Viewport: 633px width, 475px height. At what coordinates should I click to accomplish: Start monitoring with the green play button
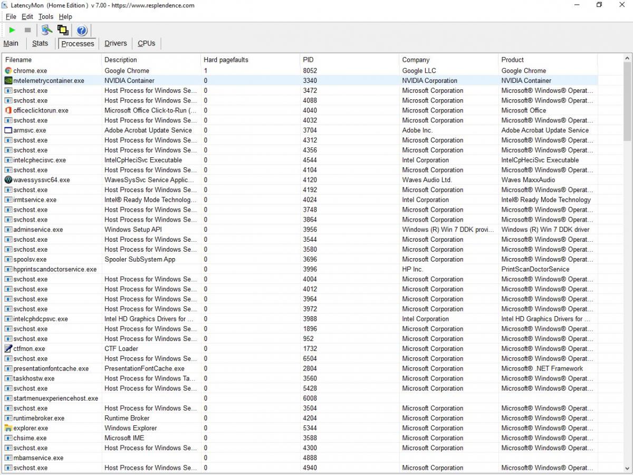pos(12,30)
